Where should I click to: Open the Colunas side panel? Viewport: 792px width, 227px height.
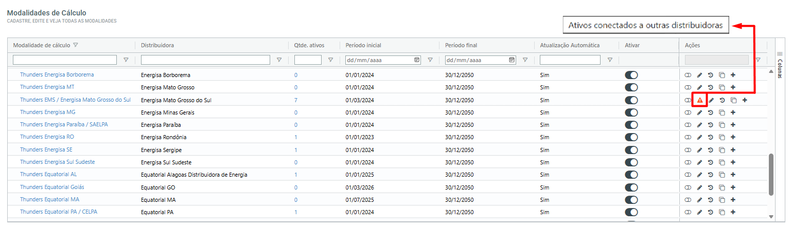tap(780, 65)
